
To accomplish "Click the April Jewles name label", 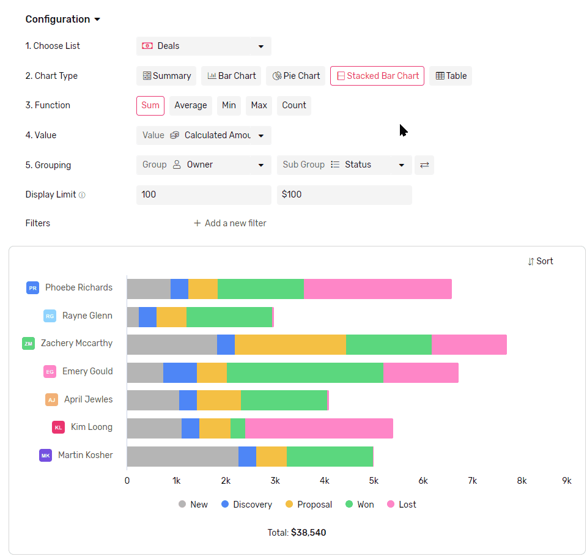I will 88,399.
